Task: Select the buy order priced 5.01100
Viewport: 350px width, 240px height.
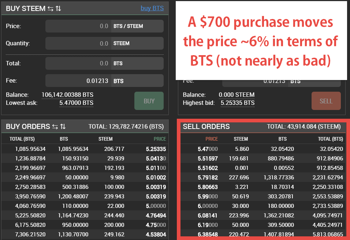Action: click(85, 168)
